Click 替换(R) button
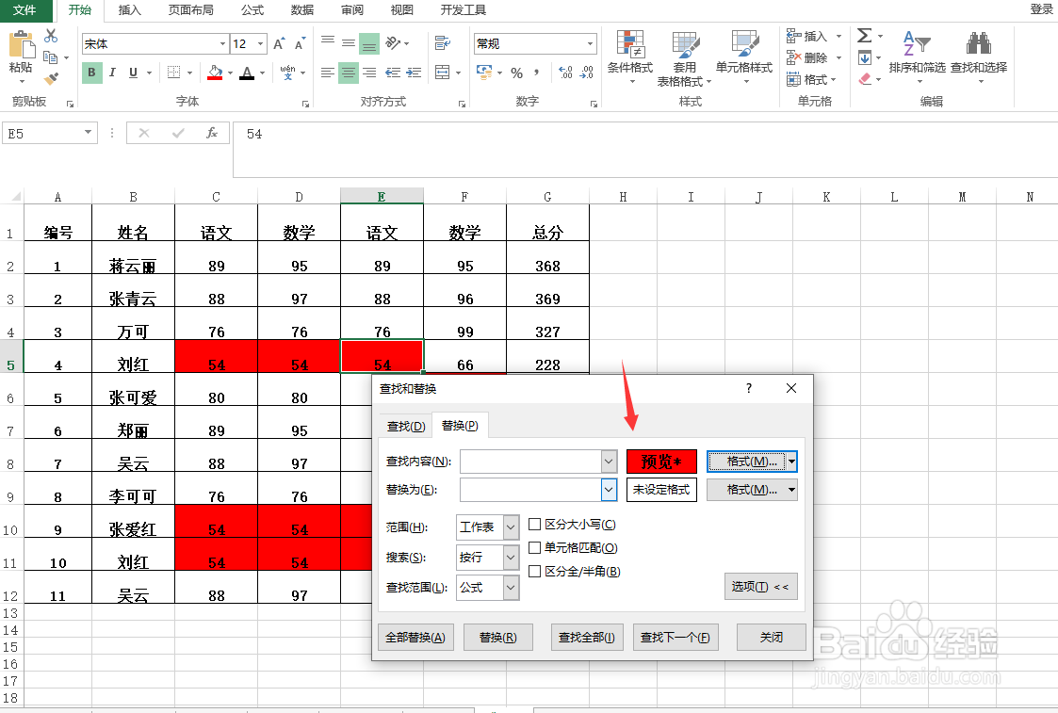1058x713 pixels. [498, 638]
